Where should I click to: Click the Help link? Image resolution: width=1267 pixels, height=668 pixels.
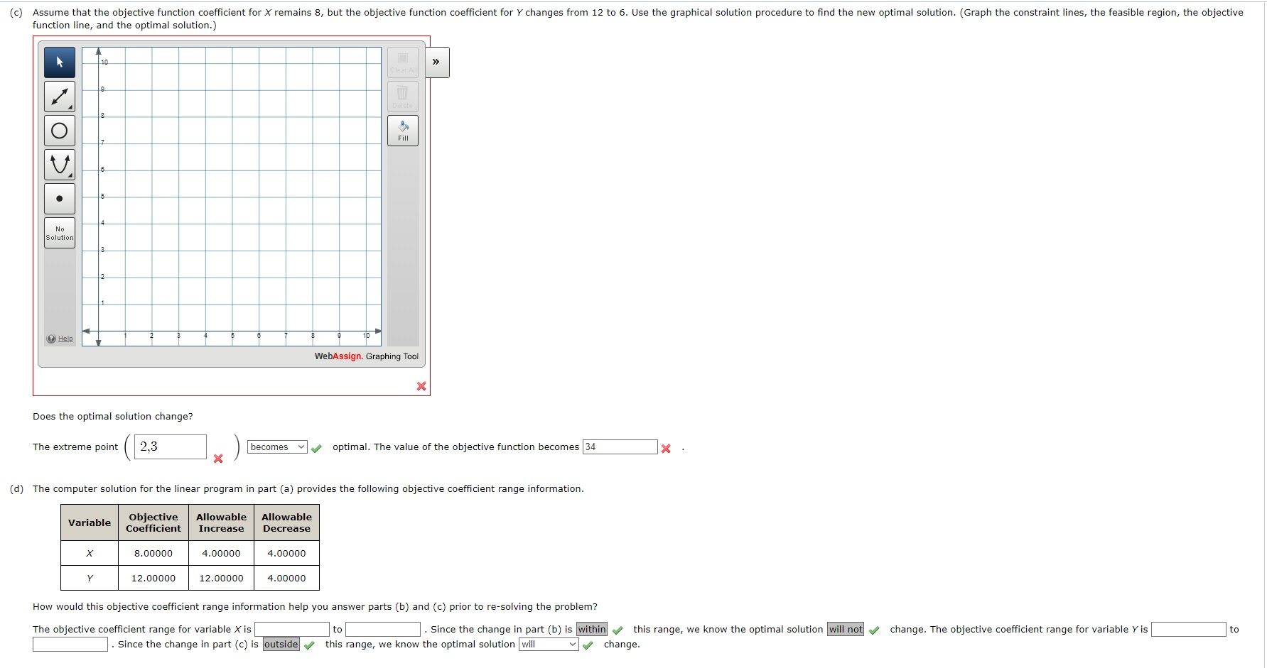[63, 339]
